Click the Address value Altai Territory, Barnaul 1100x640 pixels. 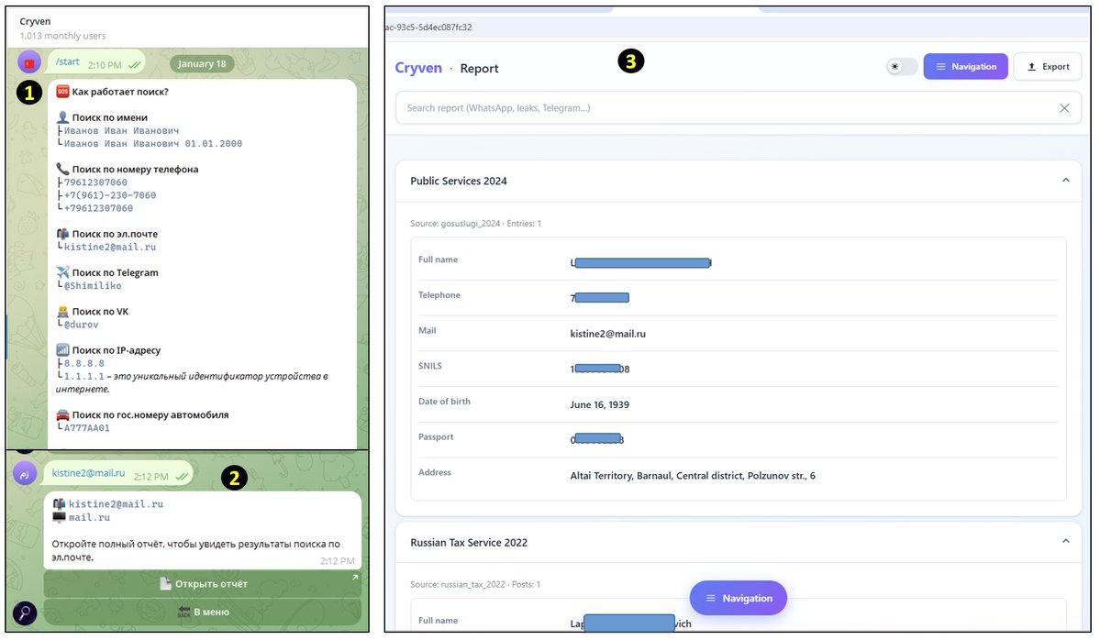693,476
